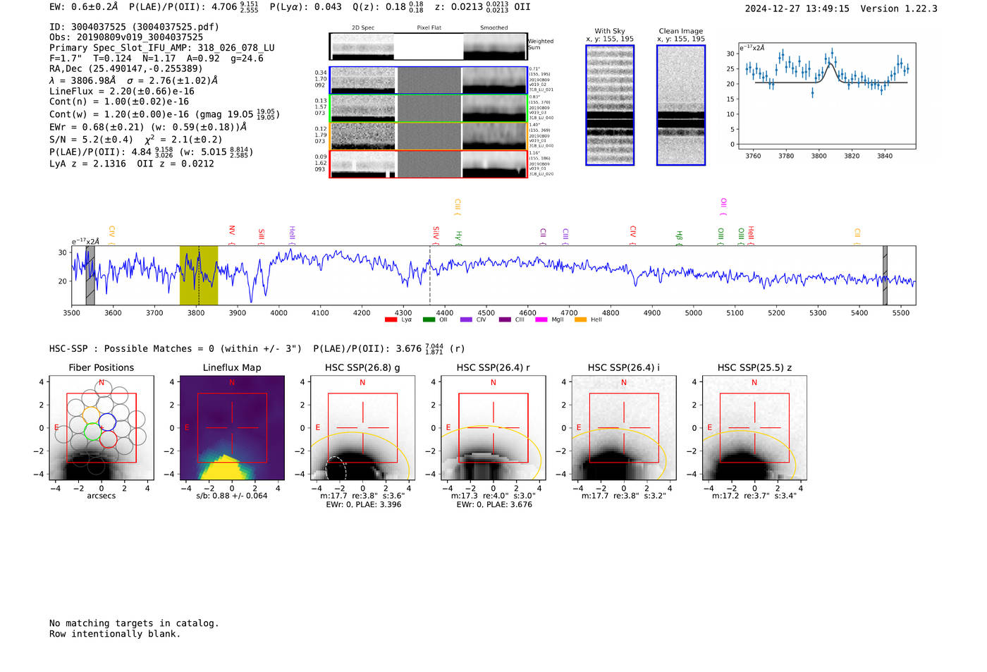
Task: Click the yellow highlighted region near 3800 Å
Action: (198, 276)
